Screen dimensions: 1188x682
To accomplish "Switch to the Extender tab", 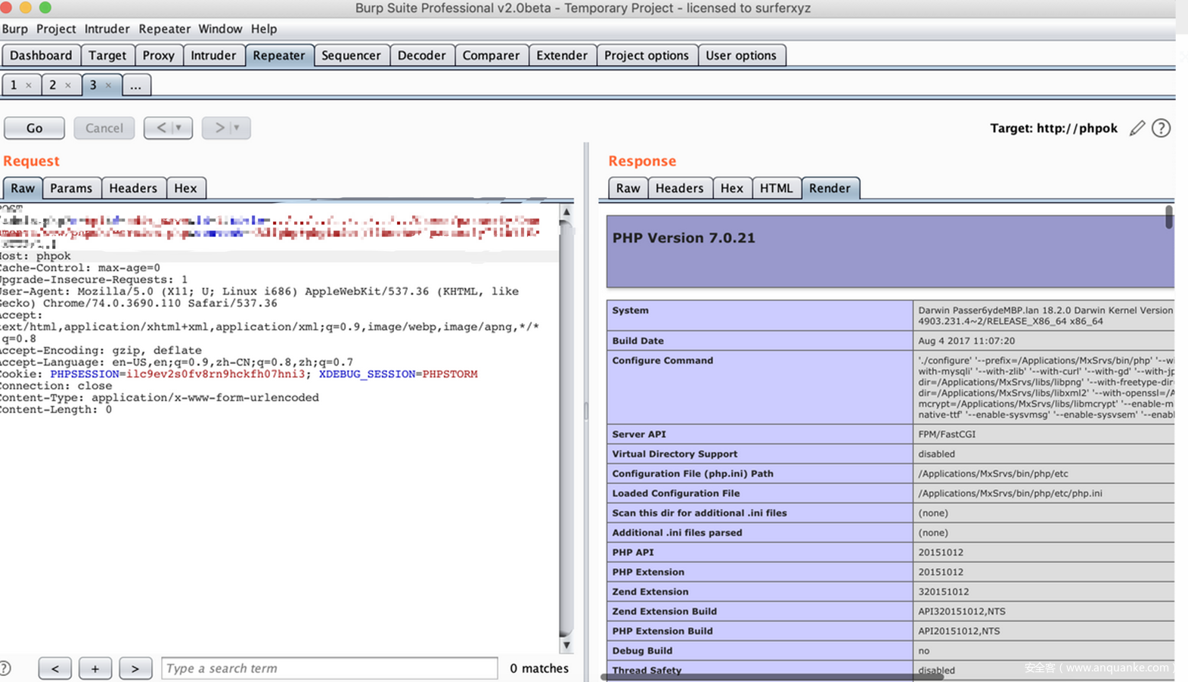I will coord(562,55).
